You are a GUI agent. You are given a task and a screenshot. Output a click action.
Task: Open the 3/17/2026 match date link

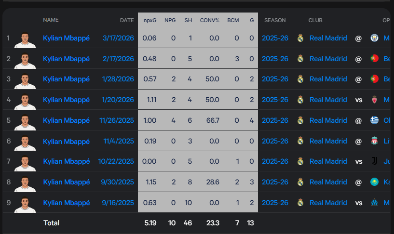click(x=118, y=38)
